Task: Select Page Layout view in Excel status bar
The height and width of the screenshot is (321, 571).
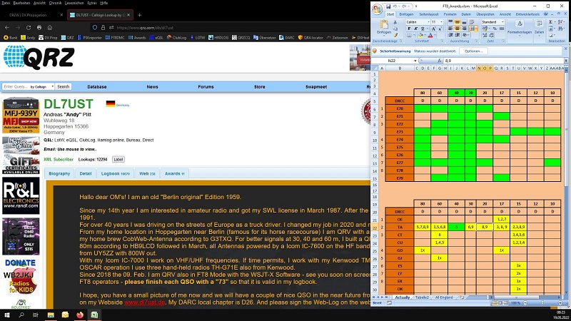Action: (501, 302)
